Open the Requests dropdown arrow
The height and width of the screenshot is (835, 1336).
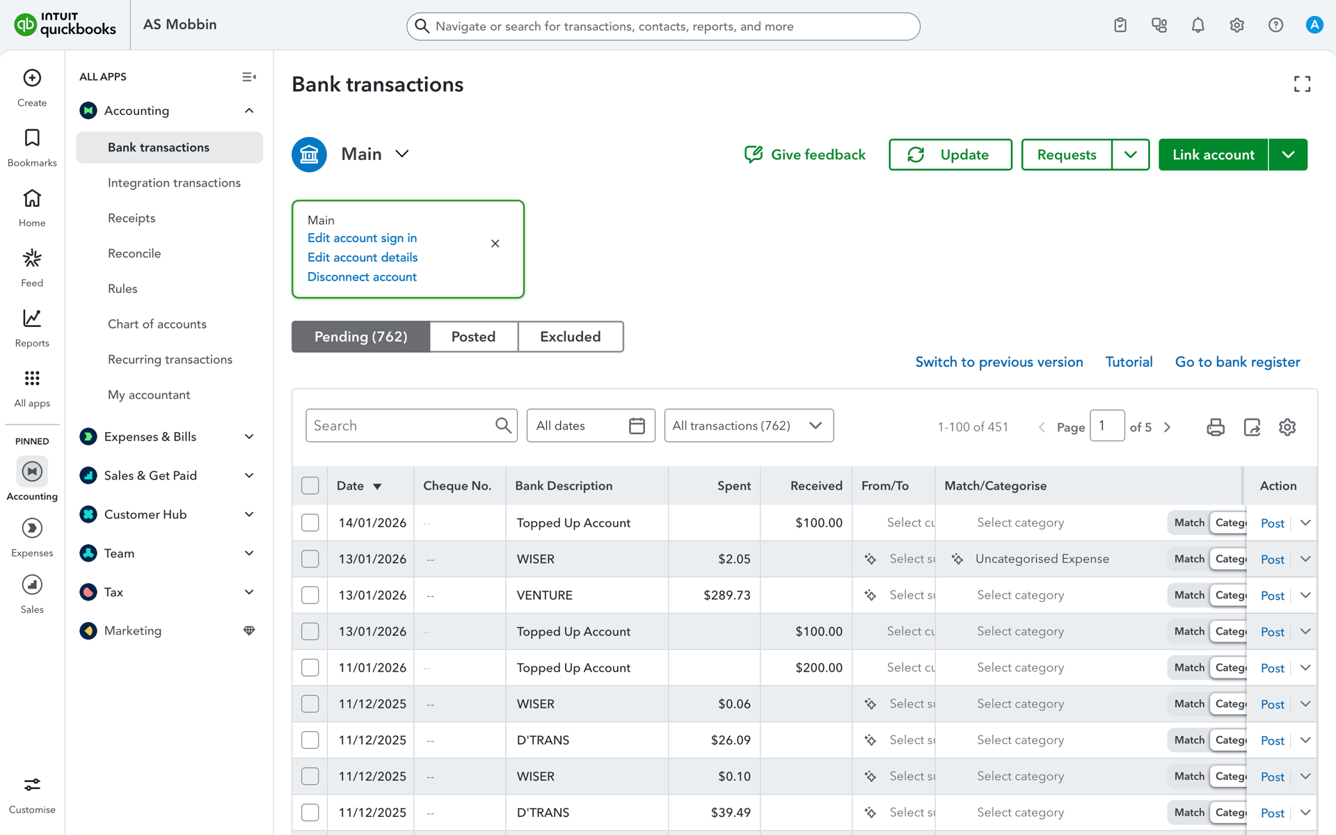coord(1131,154)
